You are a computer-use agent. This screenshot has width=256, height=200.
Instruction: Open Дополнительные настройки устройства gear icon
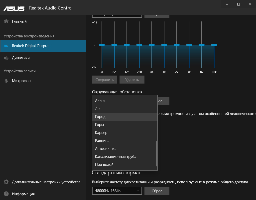pos(6,182)
